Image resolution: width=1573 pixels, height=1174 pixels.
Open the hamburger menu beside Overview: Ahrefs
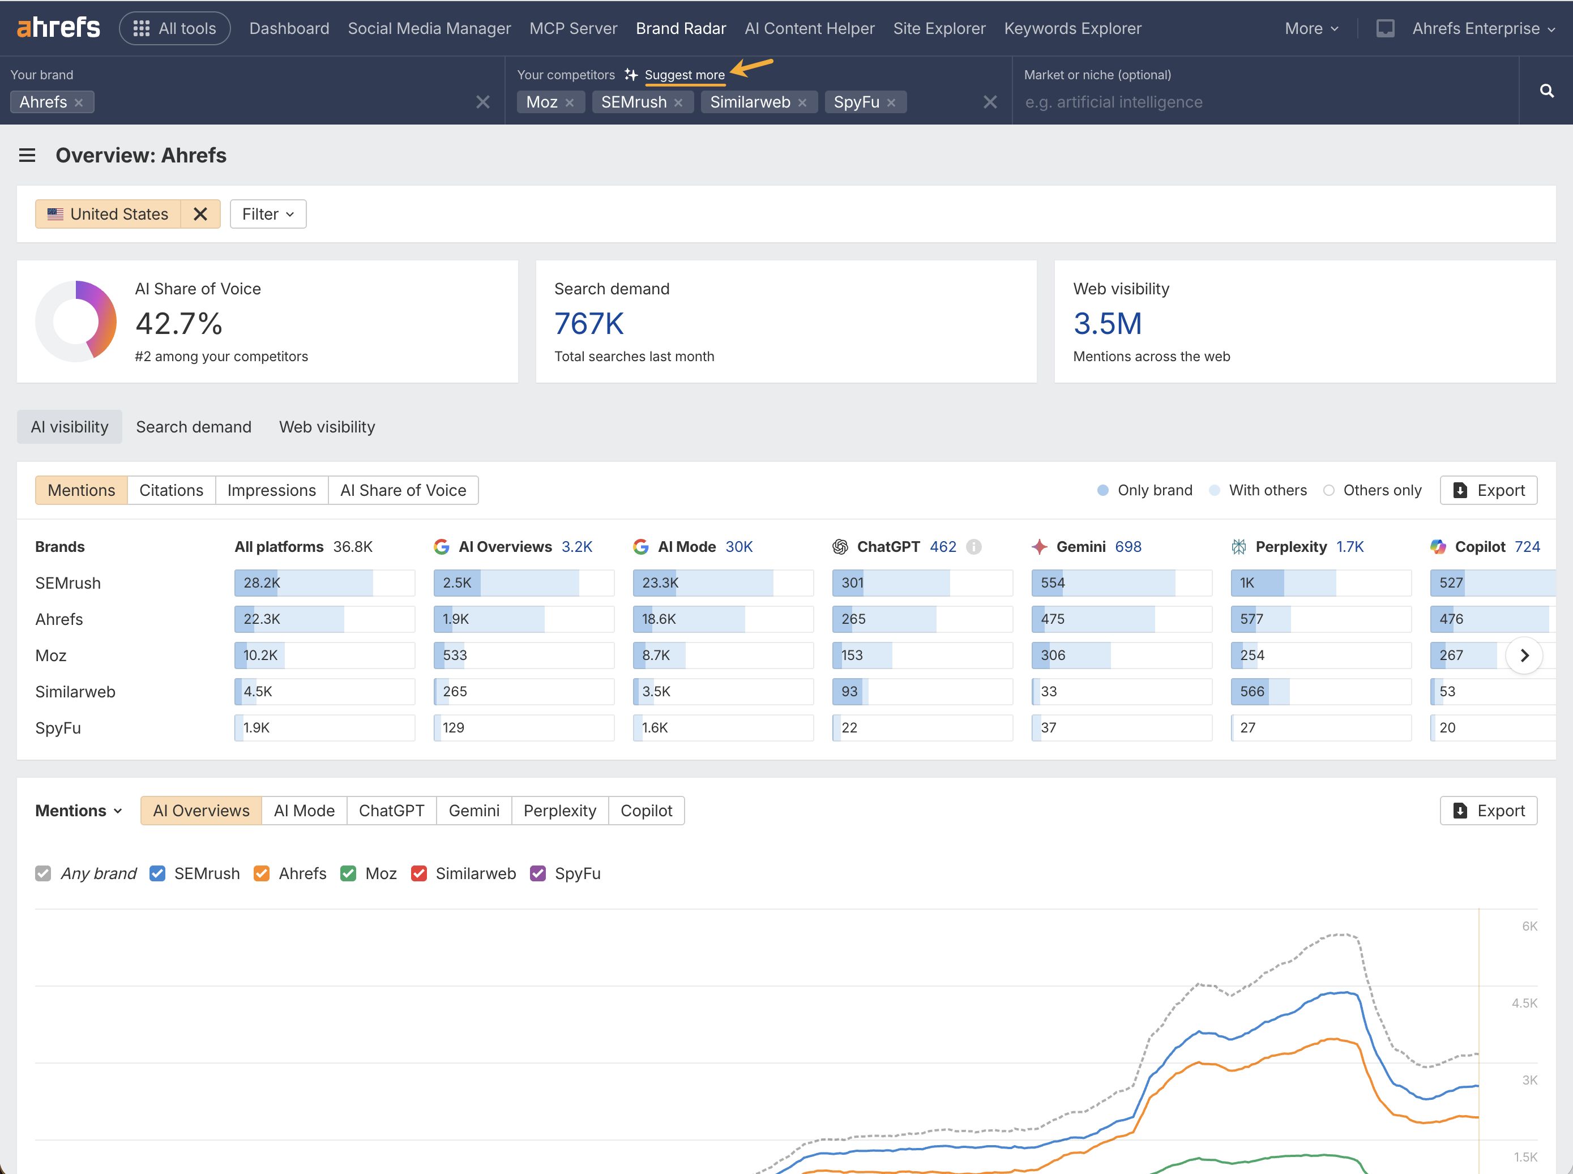(26, 155)
